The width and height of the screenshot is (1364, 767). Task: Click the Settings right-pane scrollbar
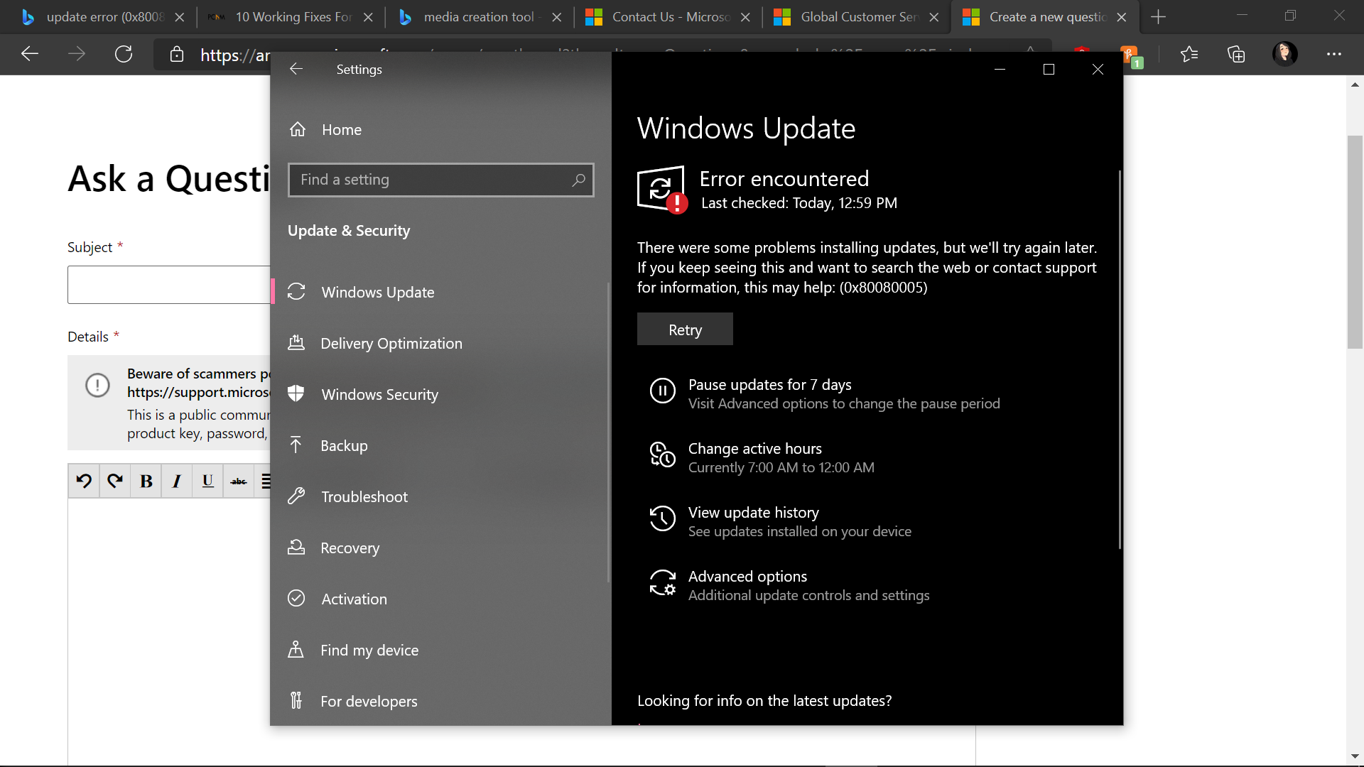click(x=1120, y=359)
